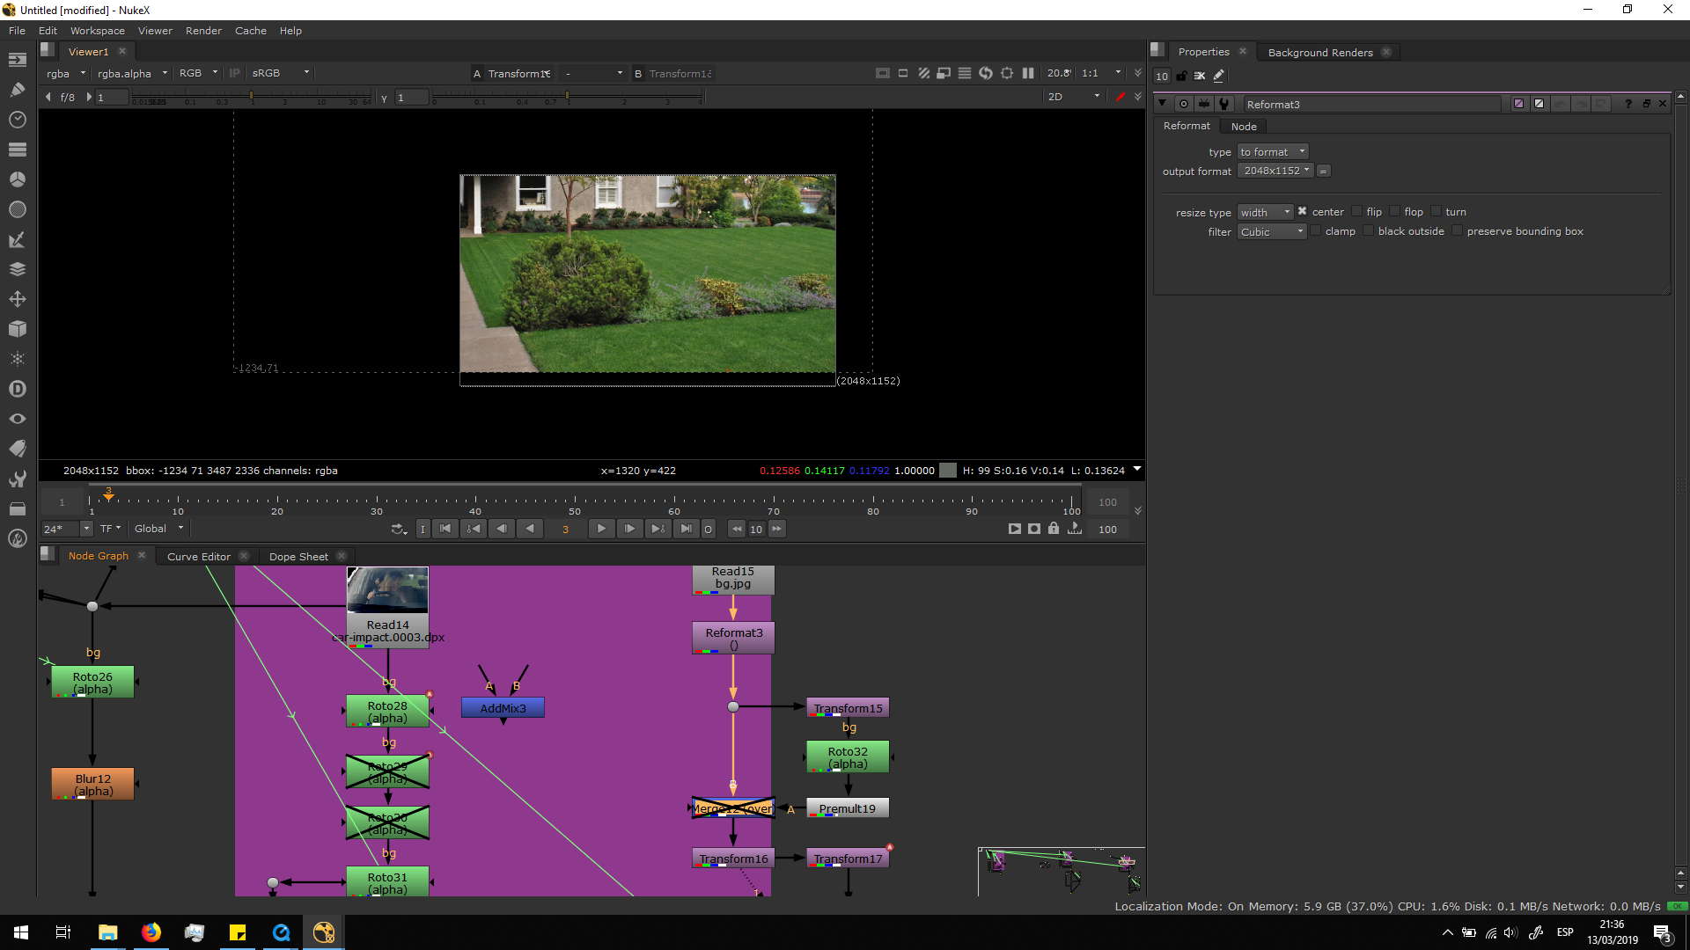1690x950 pixels.
Task: Open the Time nodes clock icon
Action: 17,120
